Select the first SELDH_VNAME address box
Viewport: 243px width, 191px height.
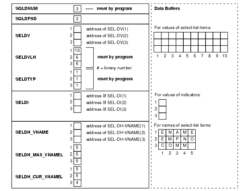77,126
